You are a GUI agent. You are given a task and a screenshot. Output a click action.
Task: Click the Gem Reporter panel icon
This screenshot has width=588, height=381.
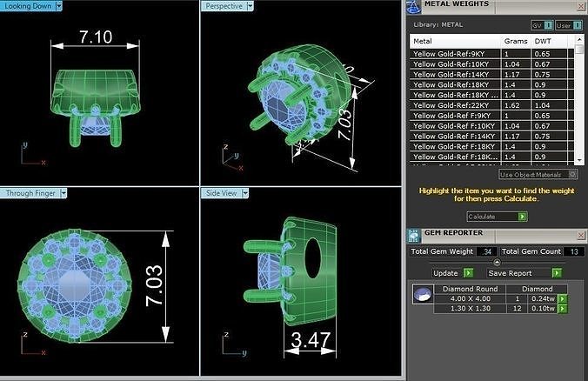coord(413,236)
